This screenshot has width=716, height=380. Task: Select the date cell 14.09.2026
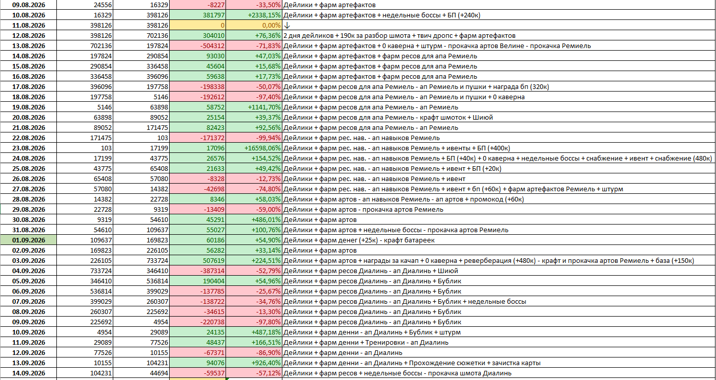click(28, 373)
